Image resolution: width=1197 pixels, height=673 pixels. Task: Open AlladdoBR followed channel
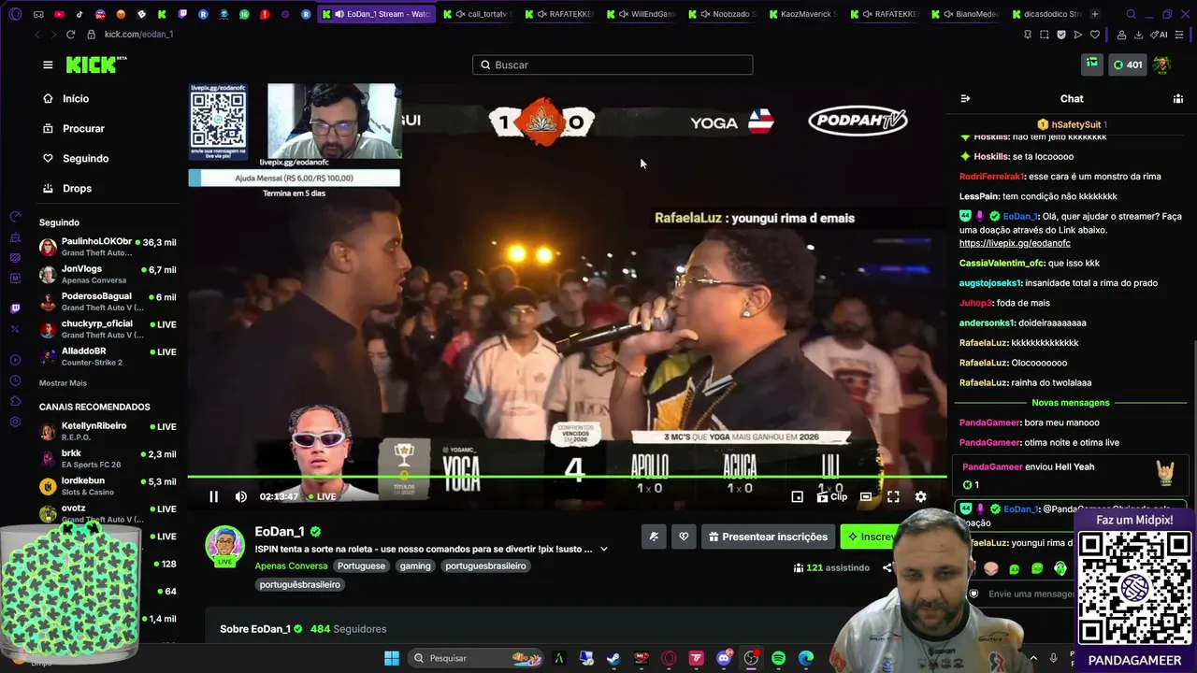[108, 356]
